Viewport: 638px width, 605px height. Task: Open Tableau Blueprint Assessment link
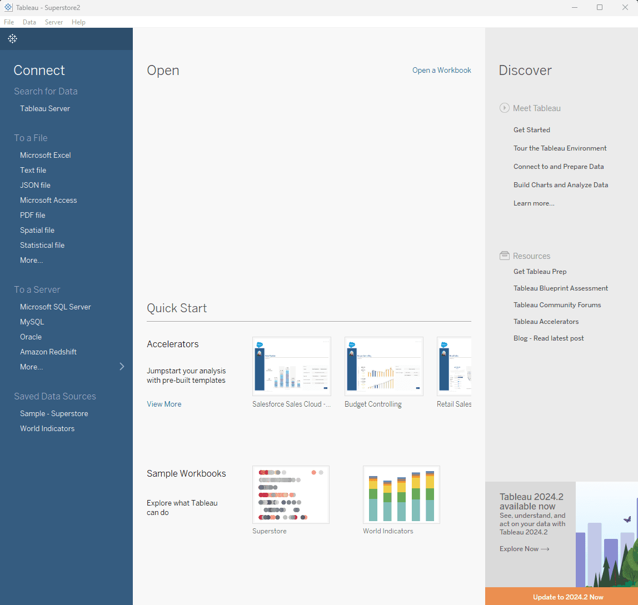[x=561, y=288]
